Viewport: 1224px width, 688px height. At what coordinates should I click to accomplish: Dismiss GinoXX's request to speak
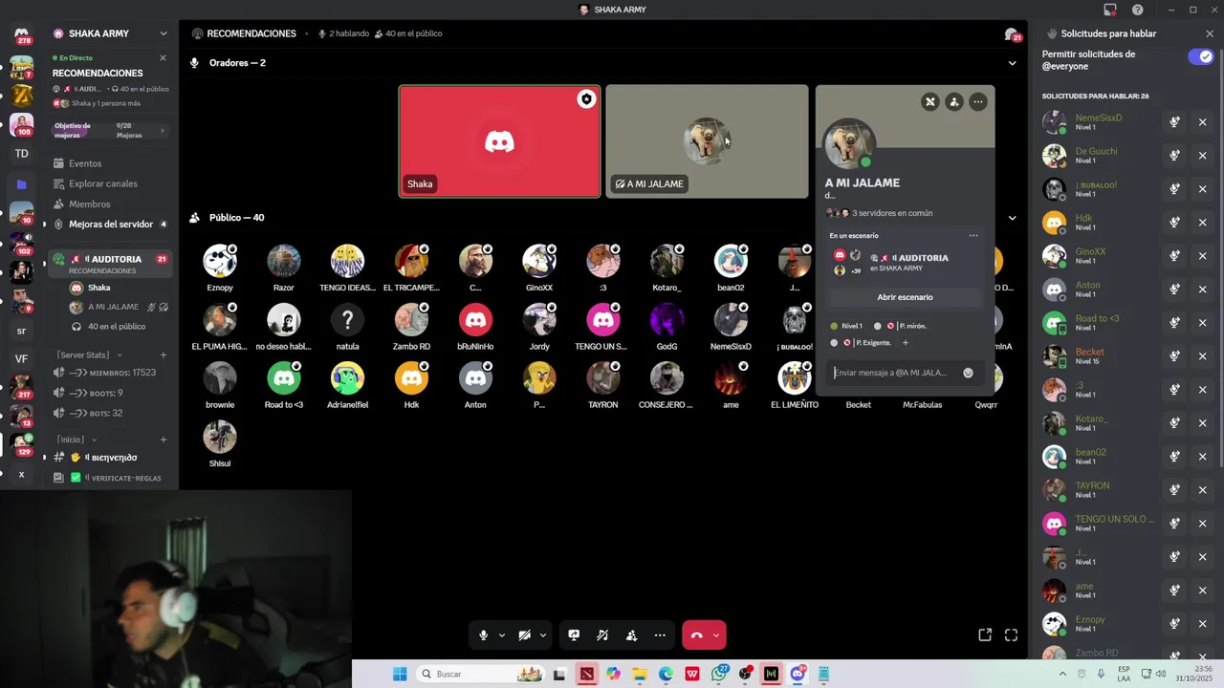coord(1203,256)
